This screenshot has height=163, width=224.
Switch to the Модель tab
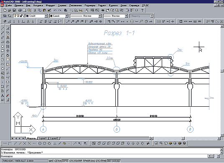[31, 138]
